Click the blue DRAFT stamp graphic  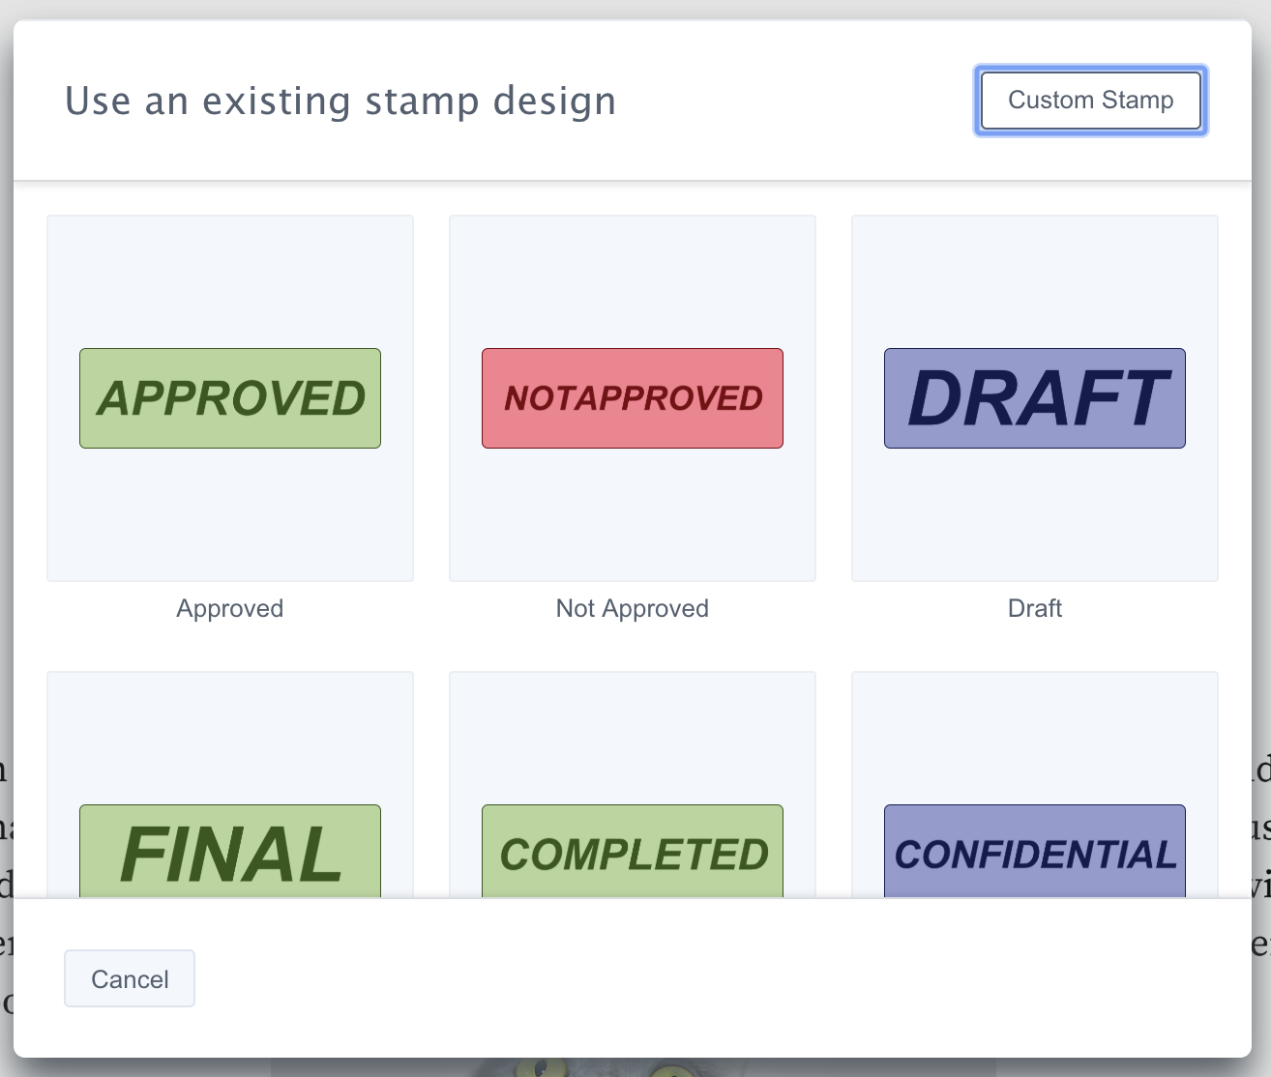(x=1034, y=397)
